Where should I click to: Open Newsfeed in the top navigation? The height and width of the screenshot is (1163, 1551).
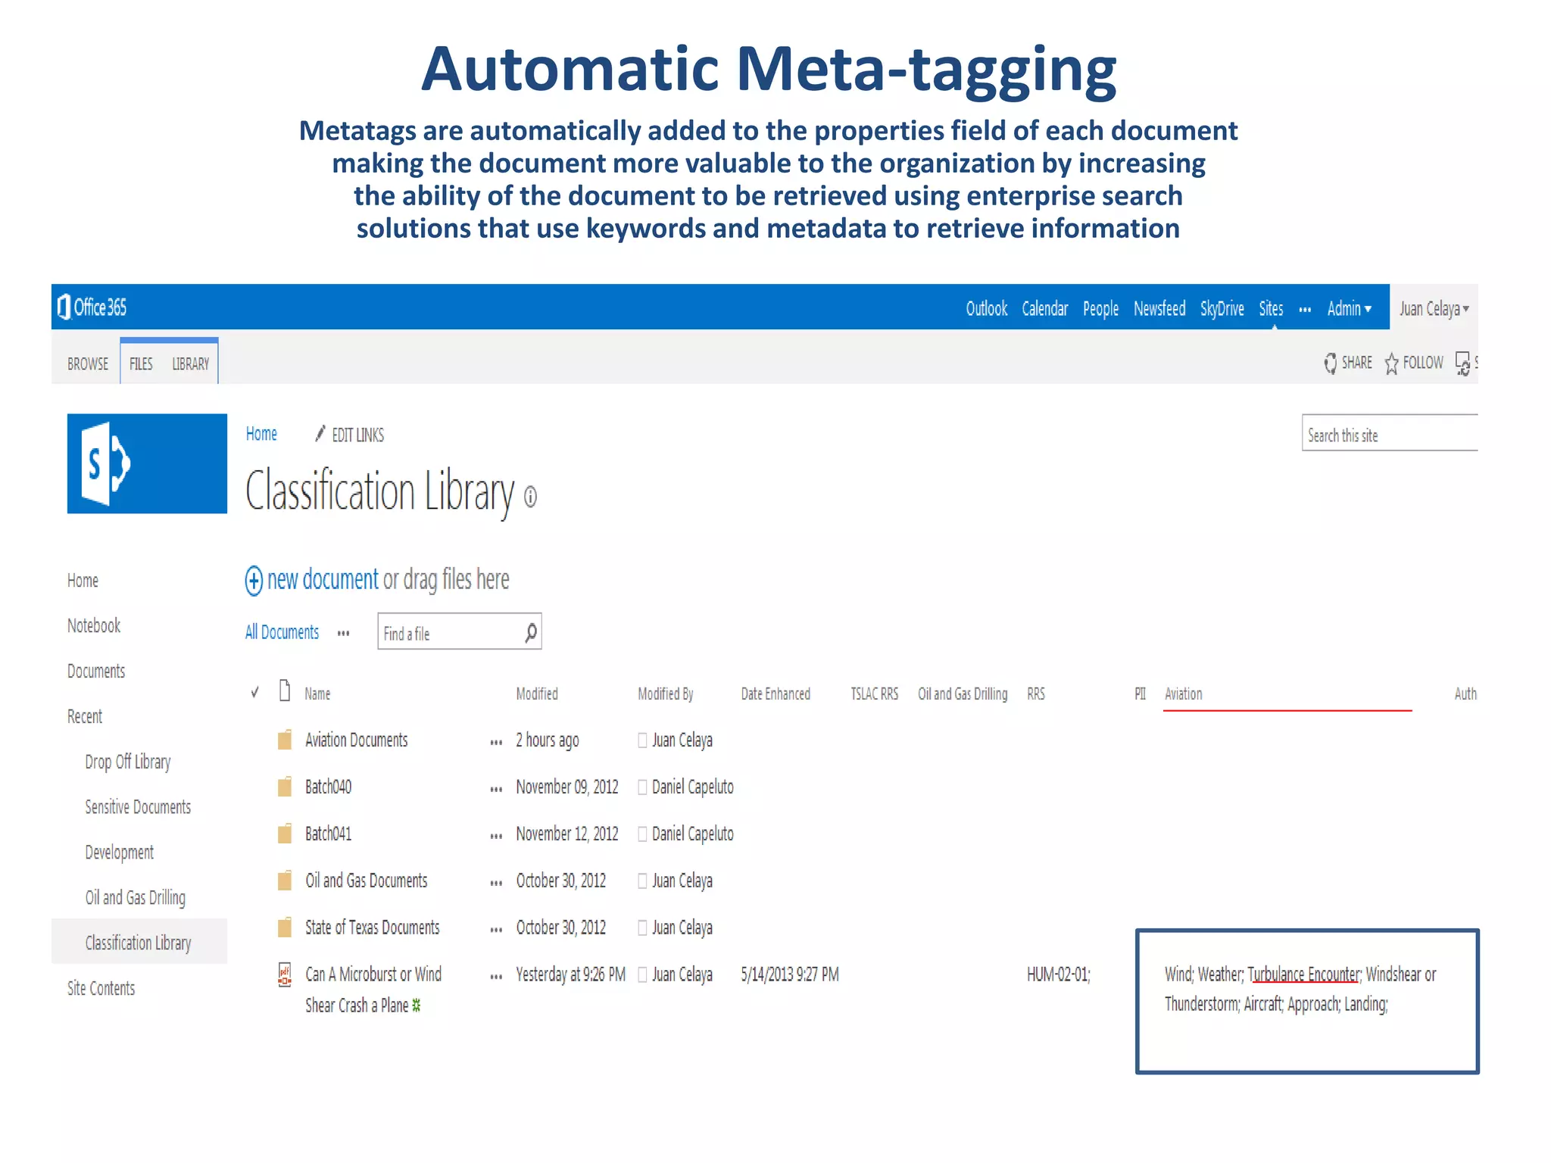coord(1159,308)
